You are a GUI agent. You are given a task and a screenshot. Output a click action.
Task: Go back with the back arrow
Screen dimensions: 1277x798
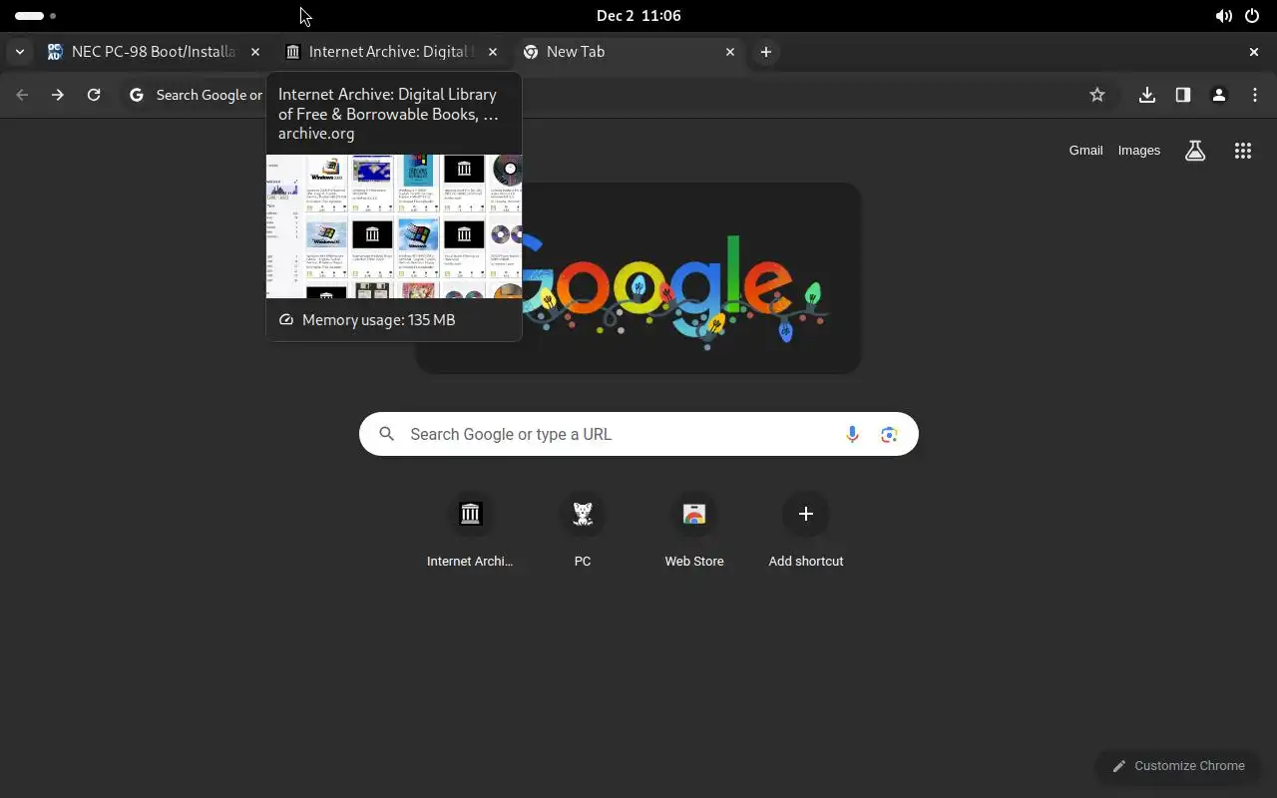[22, 95]
